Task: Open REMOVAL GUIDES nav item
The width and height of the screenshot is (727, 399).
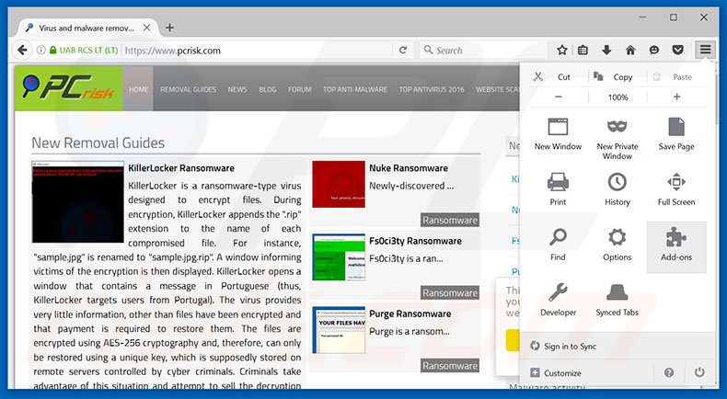Action: [189, 89]
